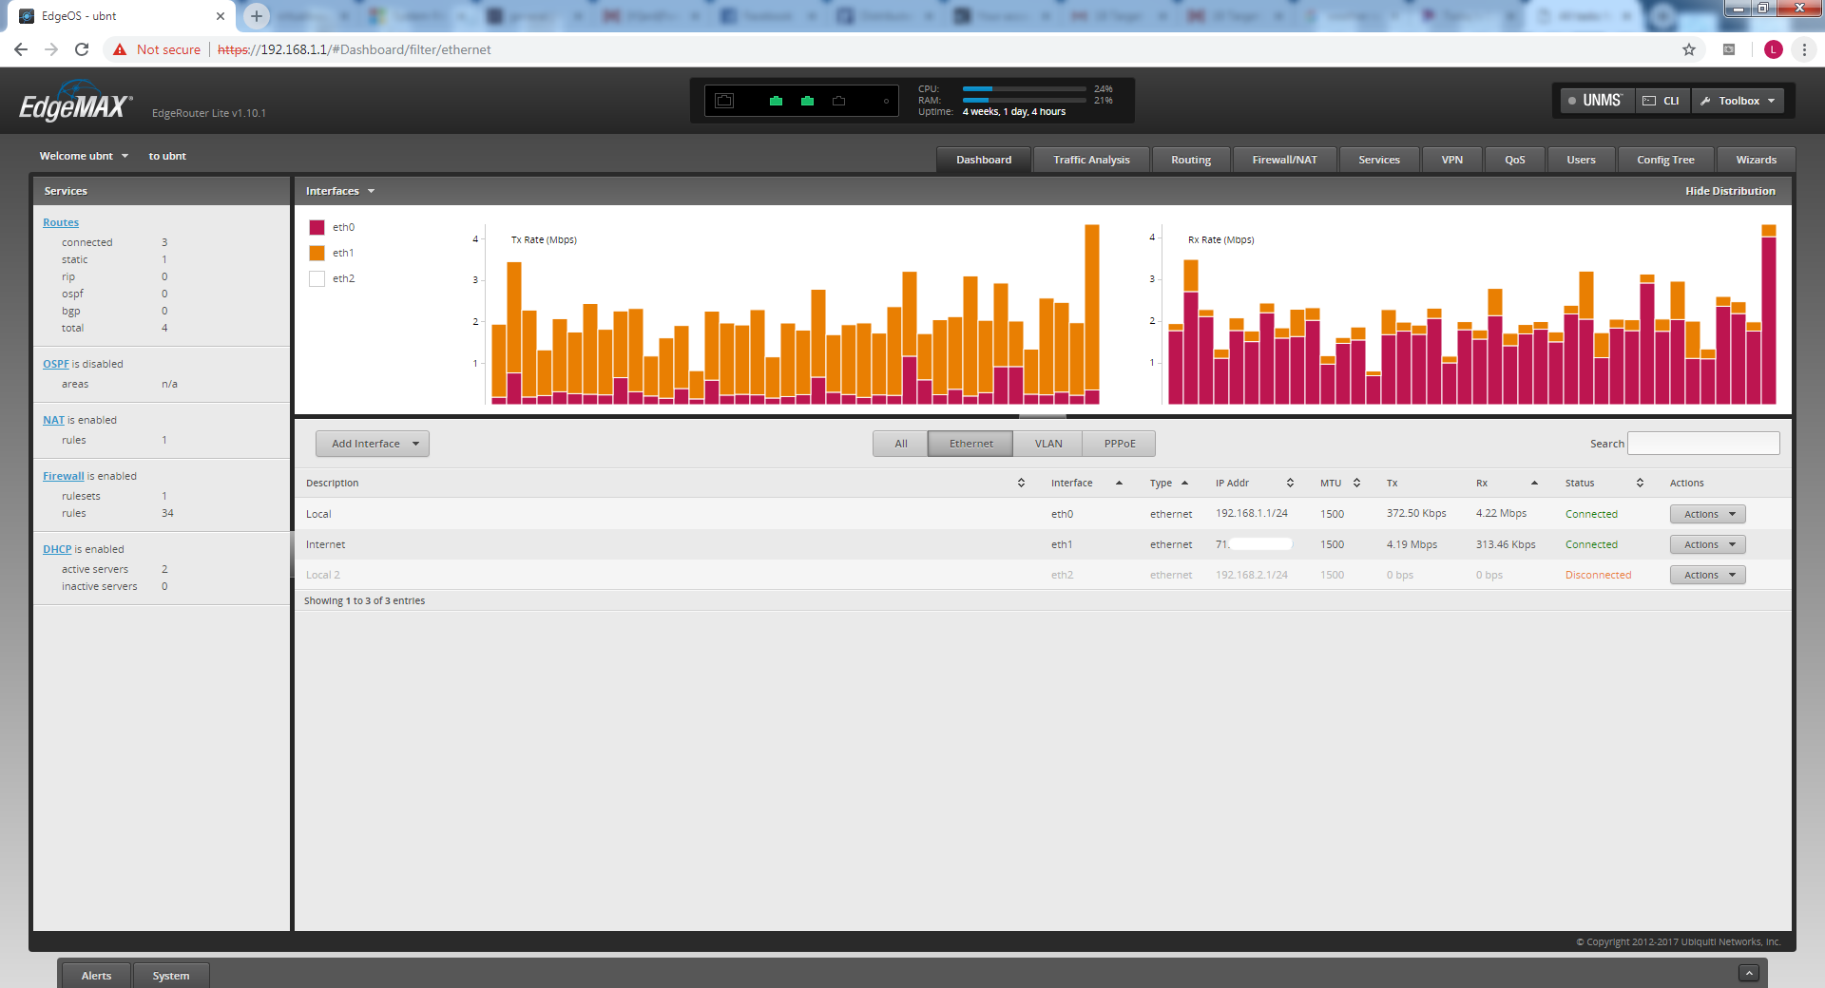1825x988 pixels.
Task: Click the eth2 port icon in router diagram
Action: (838, 101)
